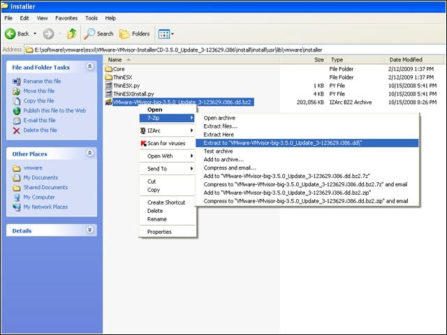Click the ThinESX folder icon
The image size is (447, 335).
(x=108, y=77)
